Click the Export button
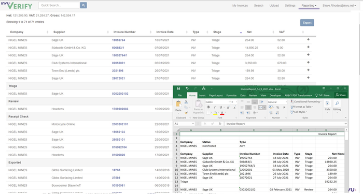This screenshot has width=363, height=194. [x=307, y=23]
